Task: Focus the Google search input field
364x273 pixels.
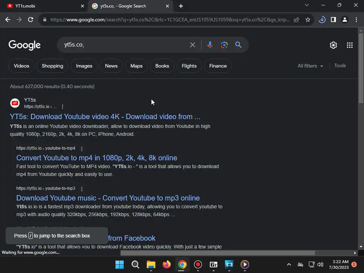Action: pos(125,45)
